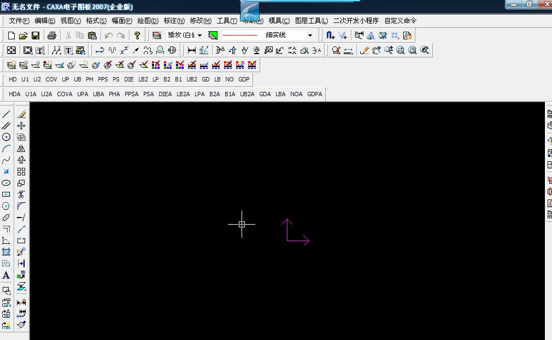552x340 pixels.
Task: Open the 二次开发小程序 menu
Action: [x=356, y=21]
